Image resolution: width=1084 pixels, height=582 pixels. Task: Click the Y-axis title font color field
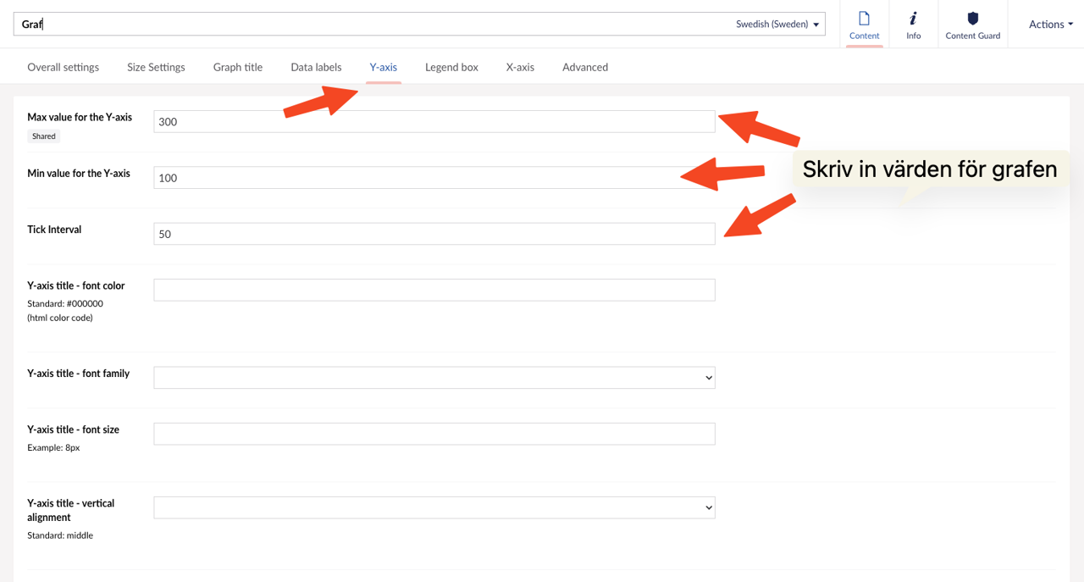(434, 290)
